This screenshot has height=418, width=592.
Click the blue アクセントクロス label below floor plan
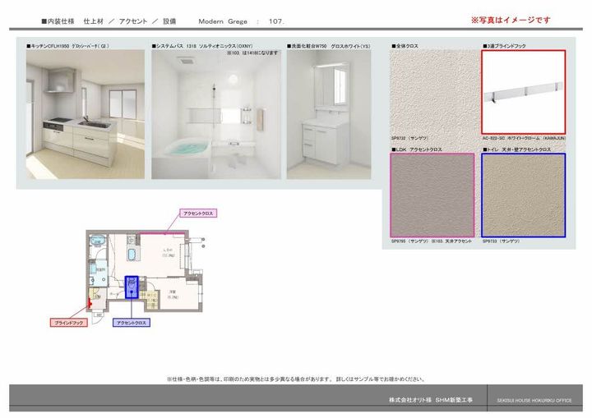(132, 323)
